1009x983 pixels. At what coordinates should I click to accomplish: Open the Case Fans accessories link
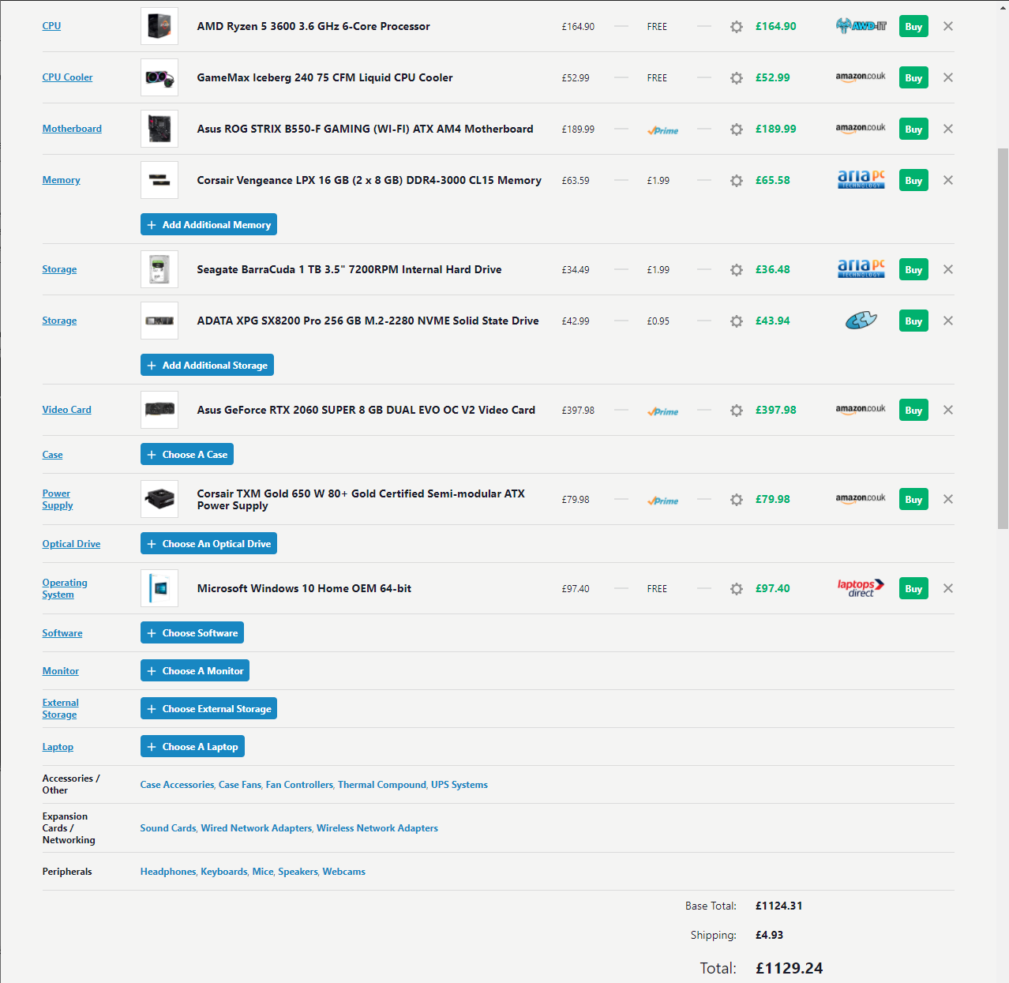240,785
